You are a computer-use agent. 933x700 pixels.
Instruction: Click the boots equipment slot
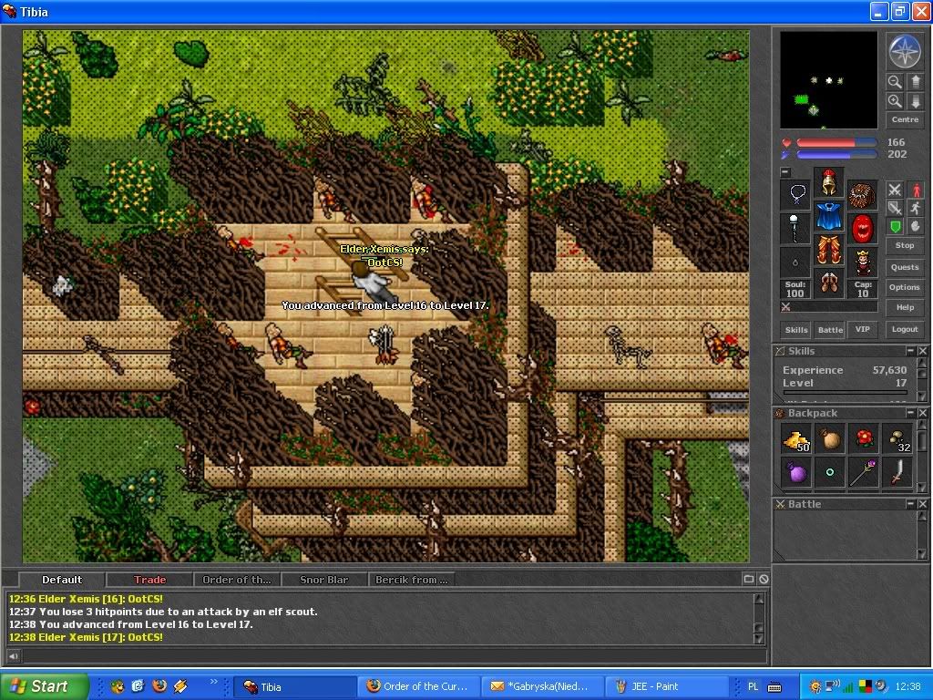(x=829, y=283)
